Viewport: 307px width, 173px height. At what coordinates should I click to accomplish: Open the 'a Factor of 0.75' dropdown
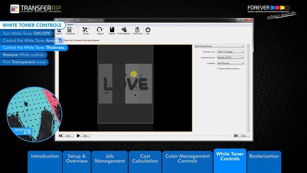point(231,58)
